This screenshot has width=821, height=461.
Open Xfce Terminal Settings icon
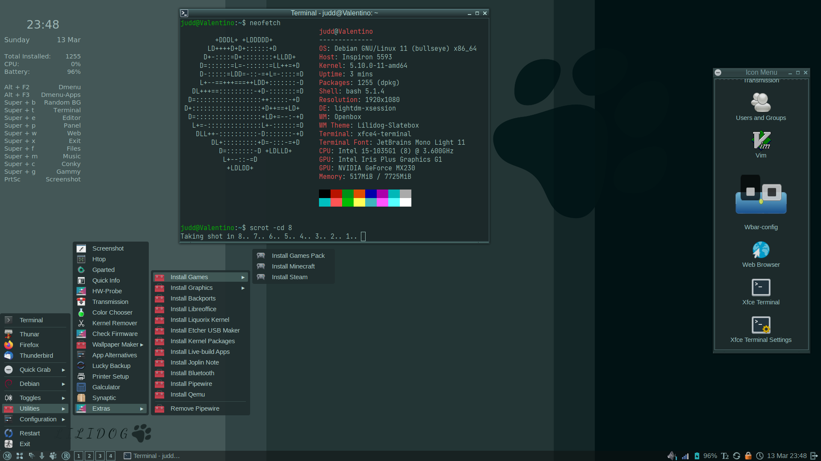point(761,330)
